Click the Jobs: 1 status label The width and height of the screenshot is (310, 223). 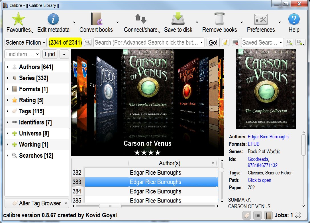tap(284, 215)
